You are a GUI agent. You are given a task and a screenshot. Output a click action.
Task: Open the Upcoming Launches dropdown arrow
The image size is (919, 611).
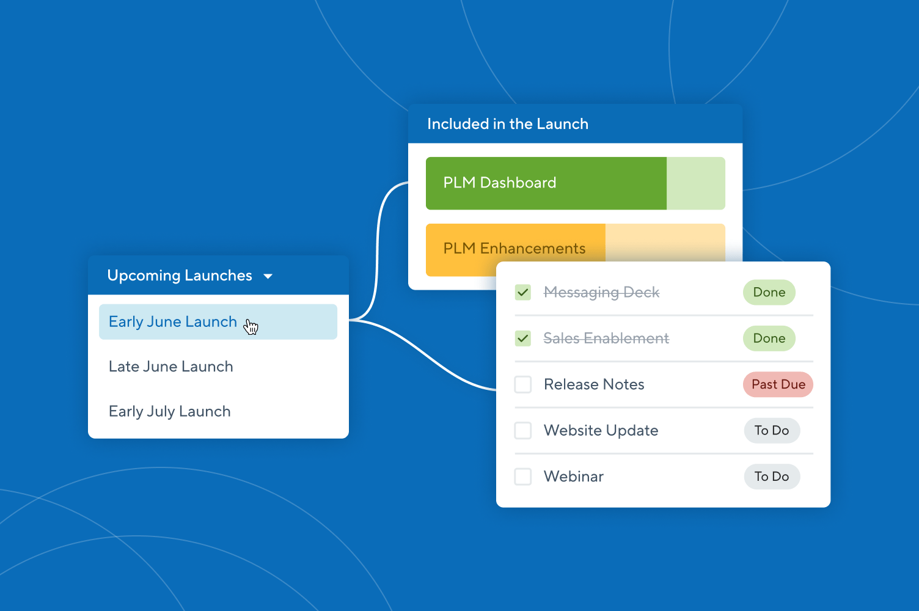coord(268,276)
